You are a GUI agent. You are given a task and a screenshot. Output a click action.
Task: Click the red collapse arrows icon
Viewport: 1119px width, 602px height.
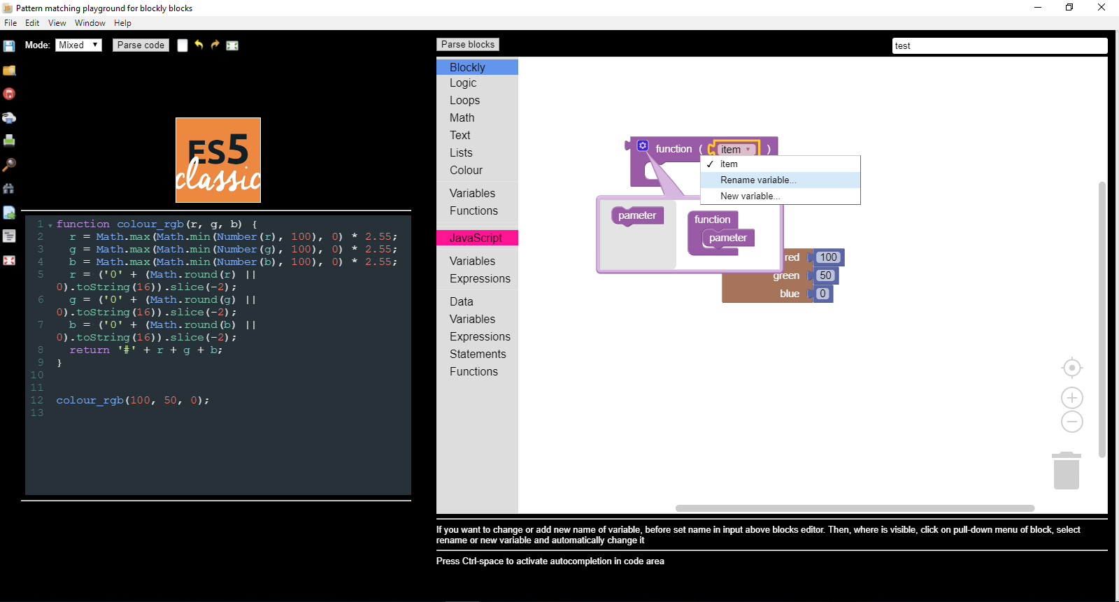9,260
